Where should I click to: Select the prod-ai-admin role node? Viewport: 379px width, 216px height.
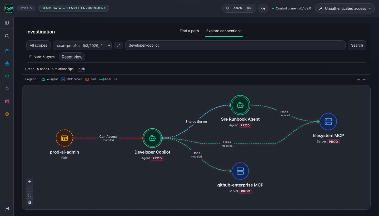(64, 138)
